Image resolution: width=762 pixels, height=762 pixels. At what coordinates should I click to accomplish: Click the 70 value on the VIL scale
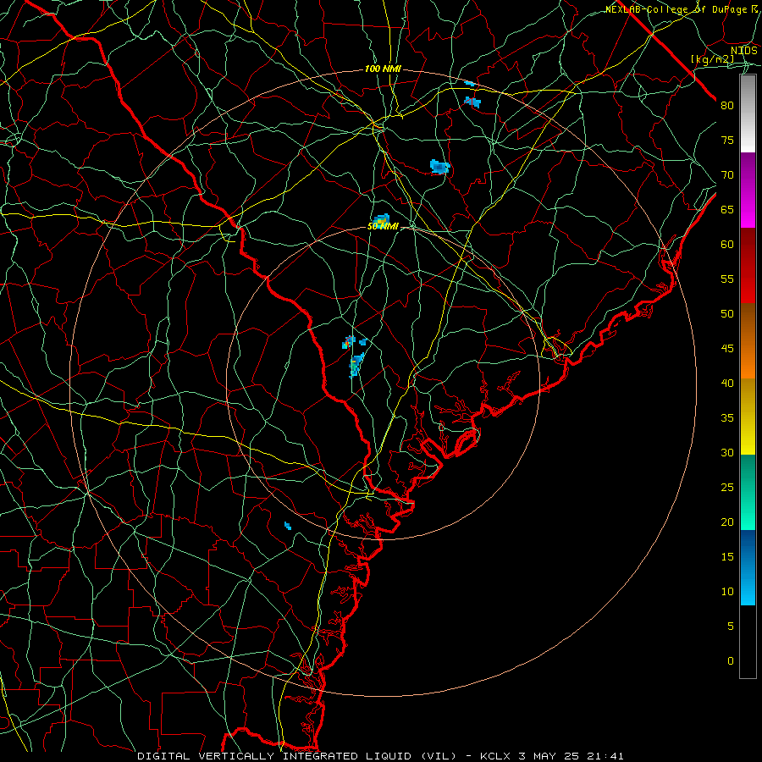(727, 175)
